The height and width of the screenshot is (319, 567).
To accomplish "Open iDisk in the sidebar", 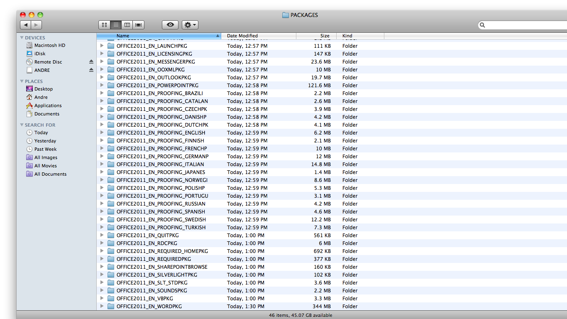I will [36, 54].
